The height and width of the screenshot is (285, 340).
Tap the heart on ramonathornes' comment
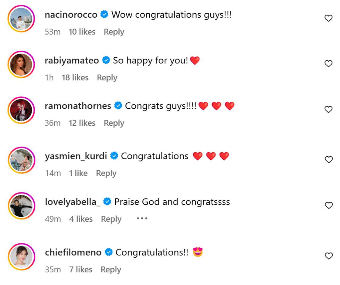[328, 110]
